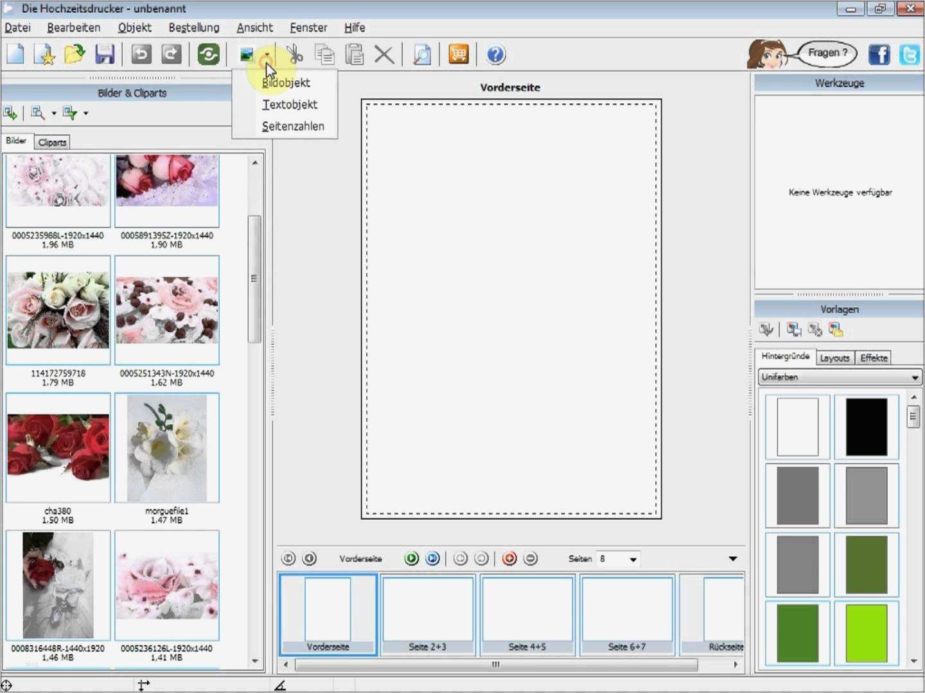925x693 pixels.
Task: Click the Fragen ? speech bubble button
Action: (x=827, y=53)
